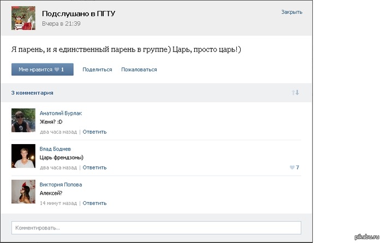Click the comment text Женя? :D
This screenshot has width=382, height=243.
[x=51, y=122]
